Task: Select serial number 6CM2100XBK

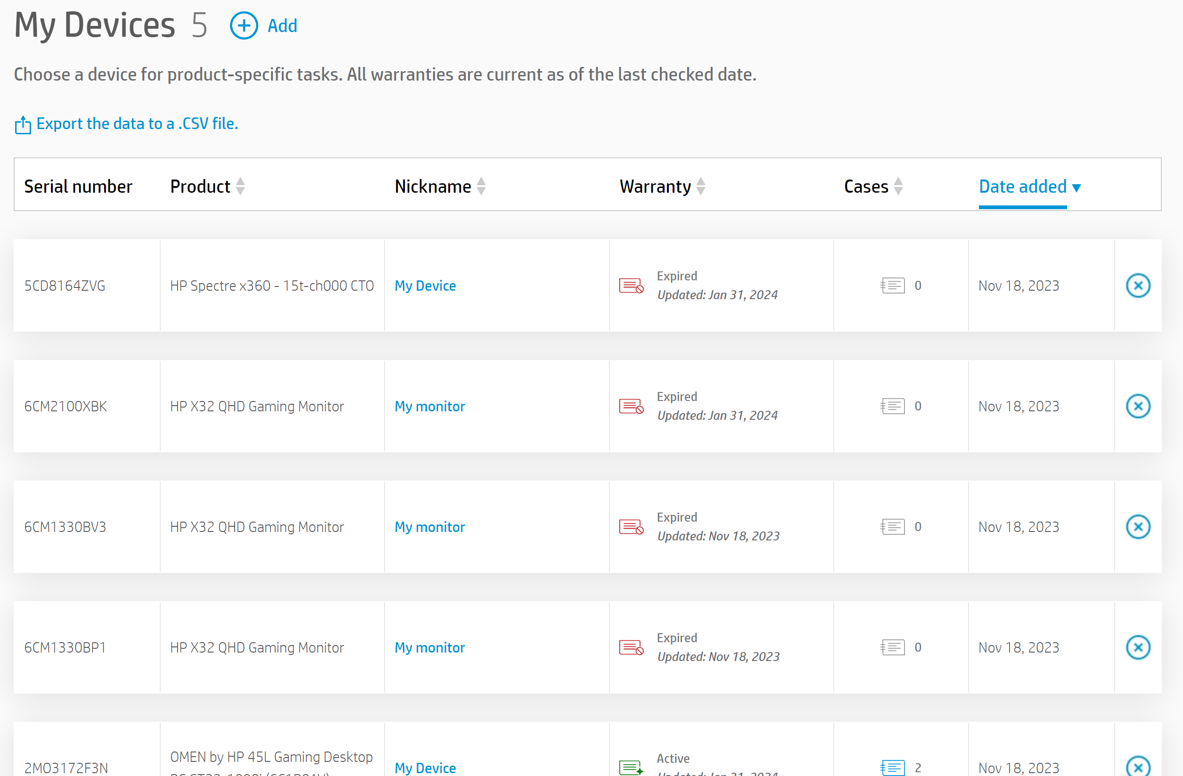Action: [x=66, y=407]
